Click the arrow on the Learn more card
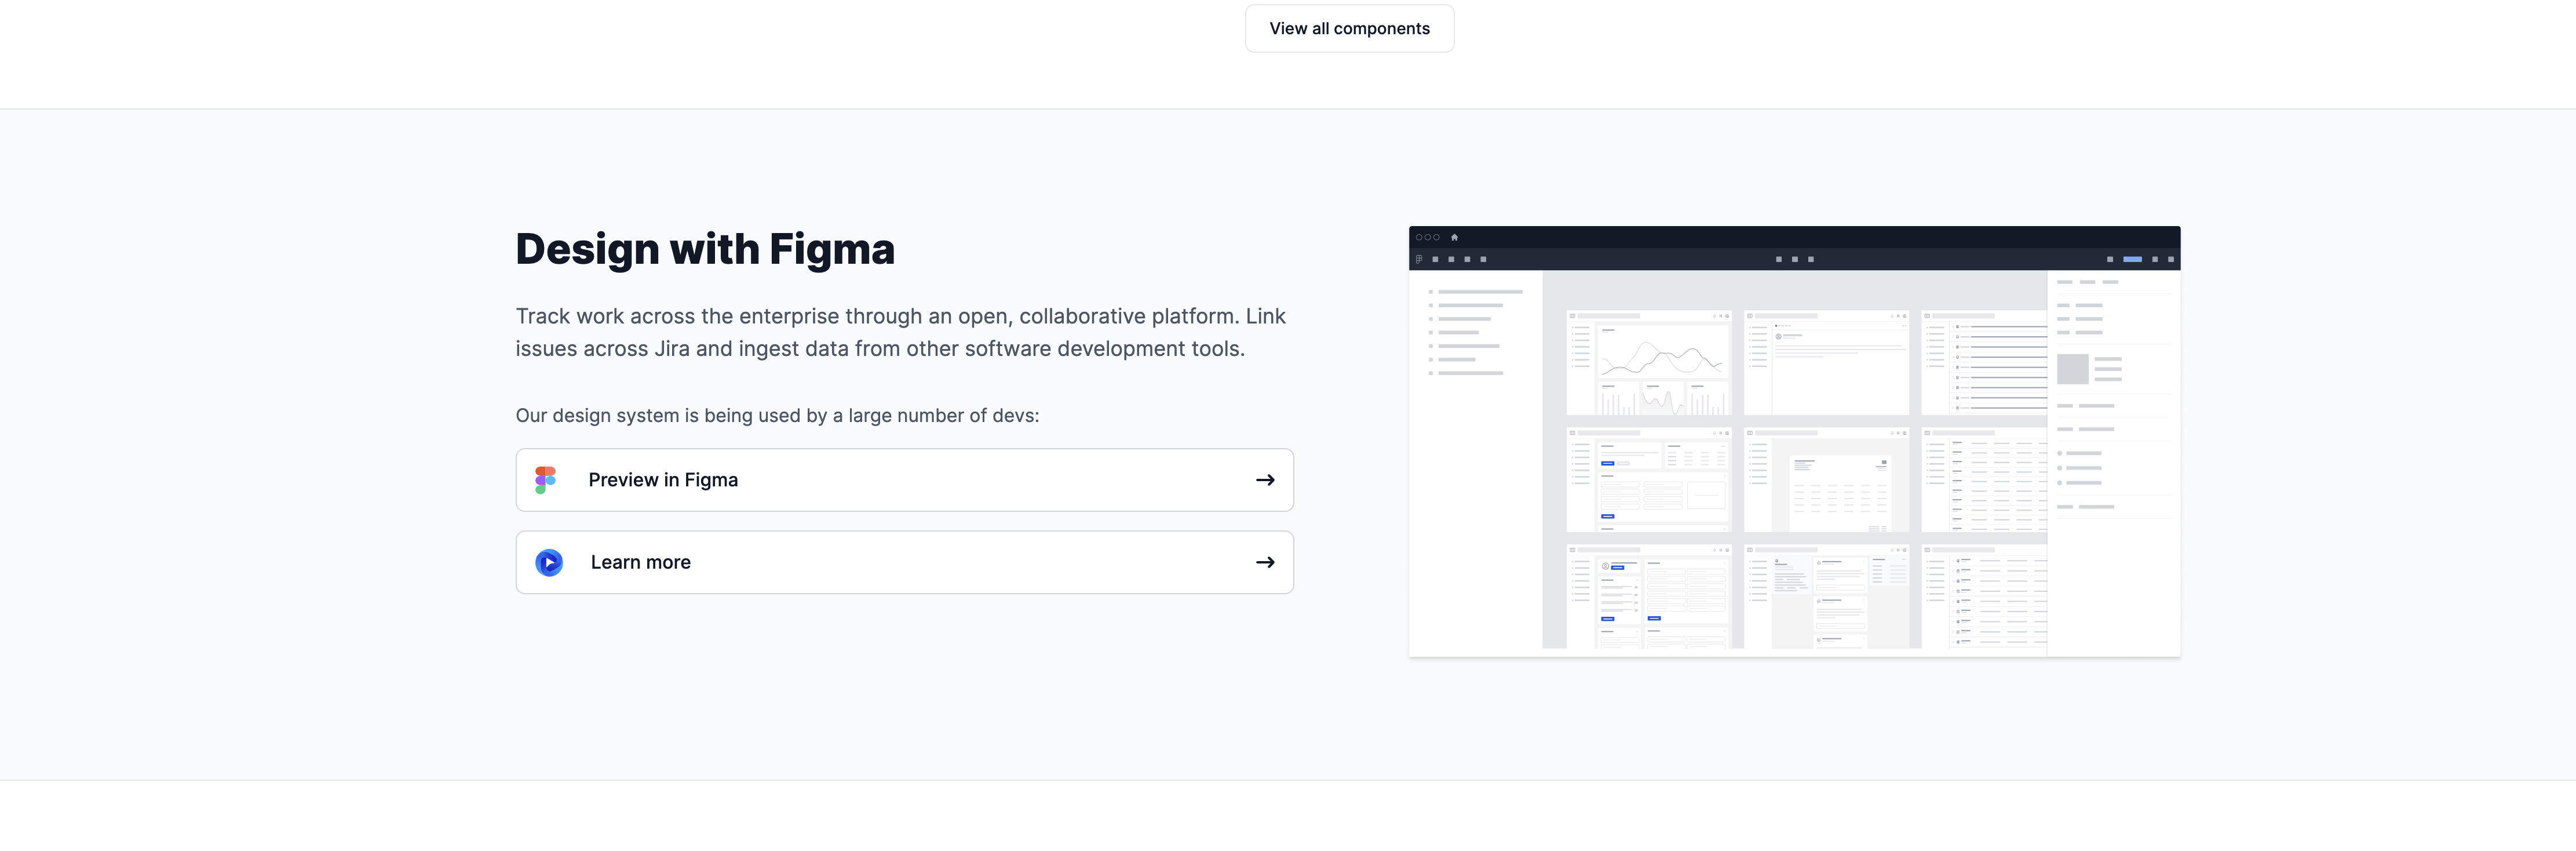The image size is (2576, 851). (1265, 562)
